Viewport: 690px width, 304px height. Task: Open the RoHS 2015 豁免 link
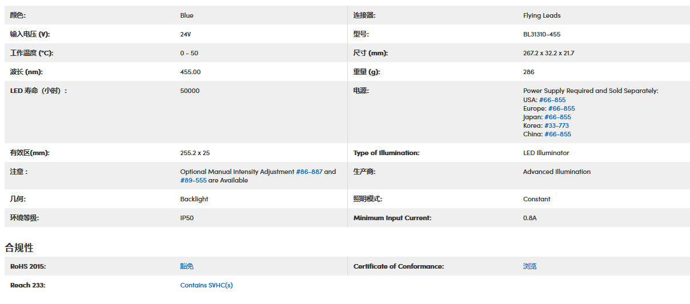(x=187, y=266)
